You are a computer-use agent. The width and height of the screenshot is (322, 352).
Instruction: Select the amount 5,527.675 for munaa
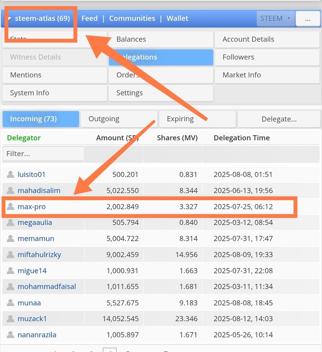pyautogui.click(x=123, y=303)
